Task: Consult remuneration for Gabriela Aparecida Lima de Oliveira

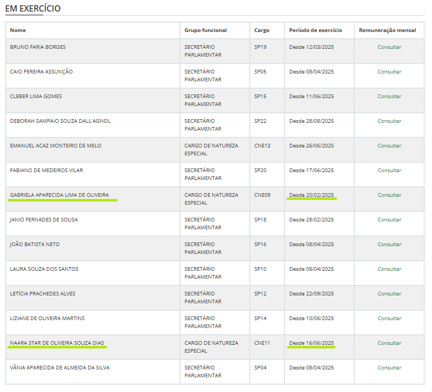Action: tap(389, 195)
